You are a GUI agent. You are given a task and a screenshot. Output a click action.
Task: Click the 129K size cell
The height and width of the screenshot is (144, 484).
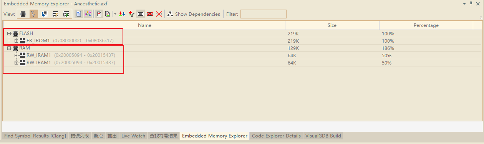pos(293,48)
